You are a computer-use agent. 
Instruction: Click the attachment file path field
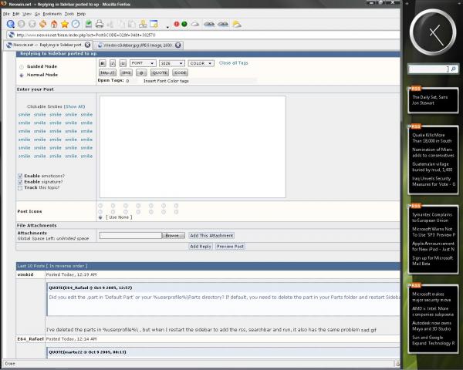coord(130,235)
